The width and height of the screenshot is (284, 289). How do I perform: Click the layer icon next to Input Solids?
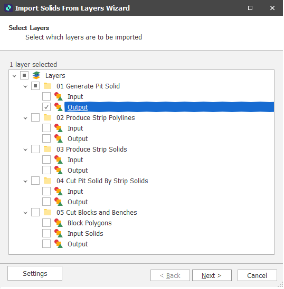click(59, 233)
